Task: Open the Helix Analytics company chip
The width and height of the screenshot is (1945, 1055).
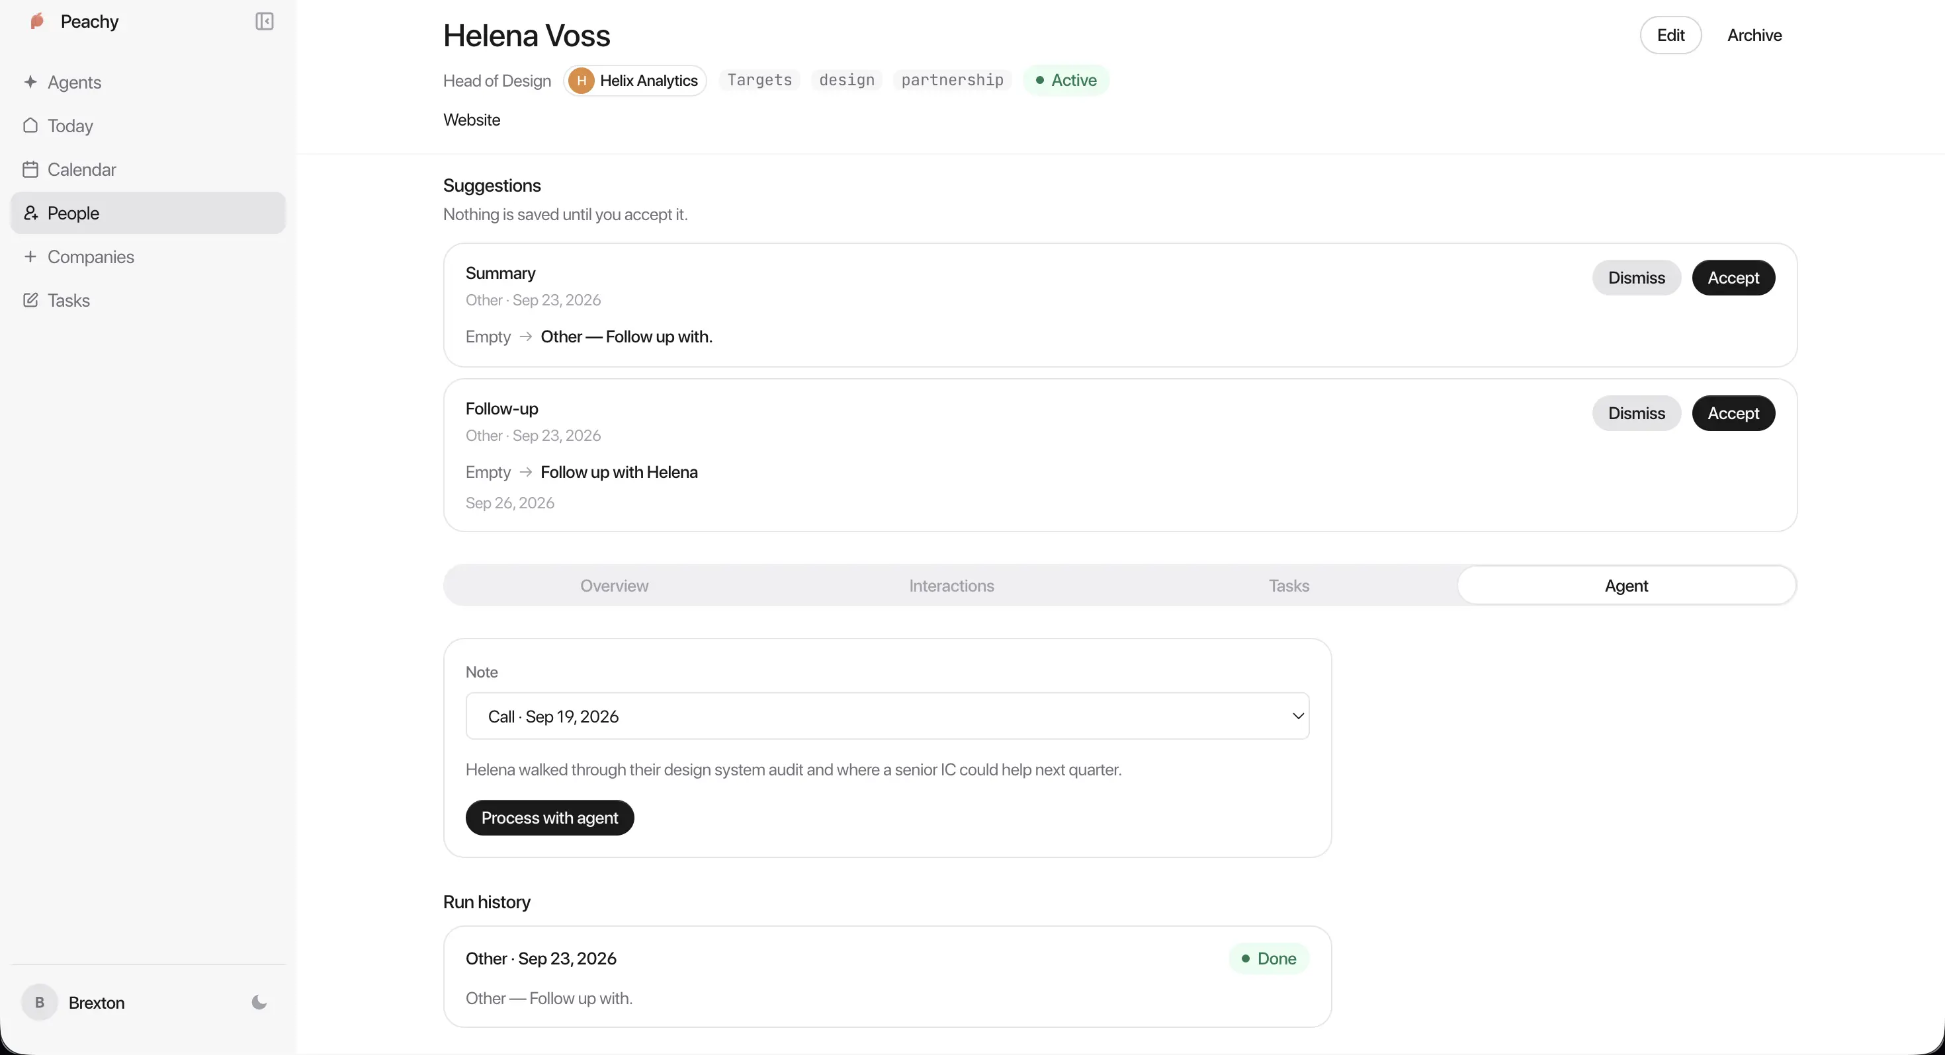Action: click(x=635, y=81)
